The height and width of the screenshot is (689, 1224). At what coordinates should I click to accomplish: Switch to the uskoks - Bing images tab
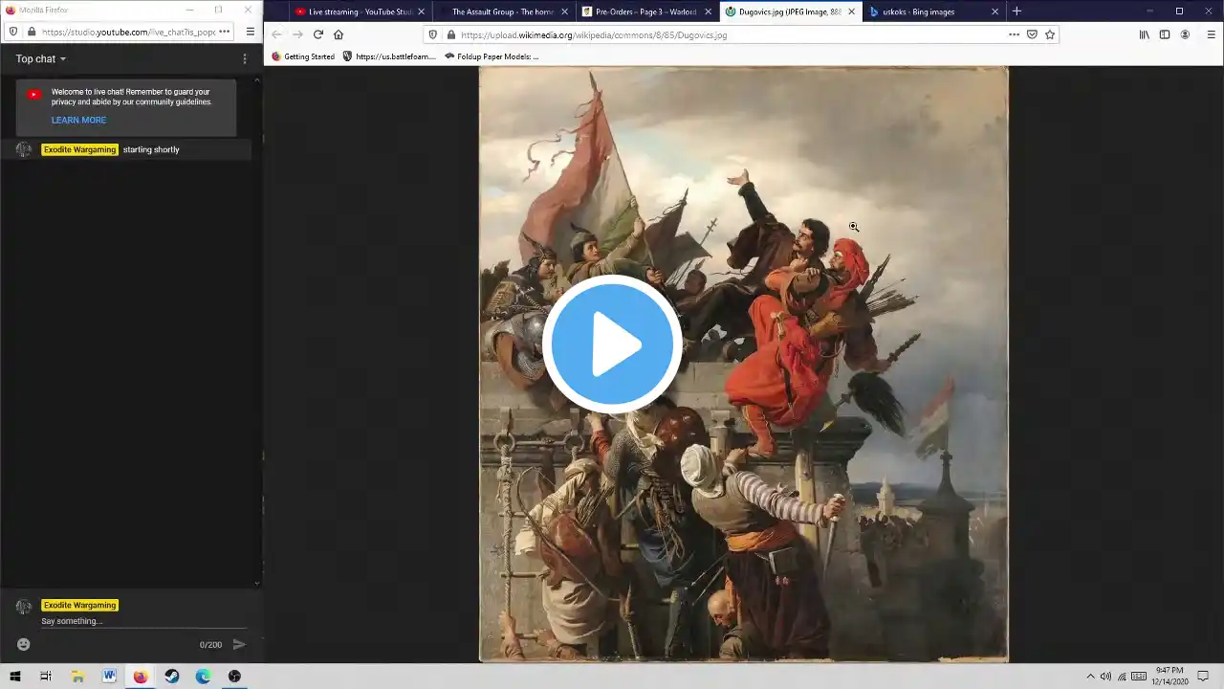coord(933,11)
